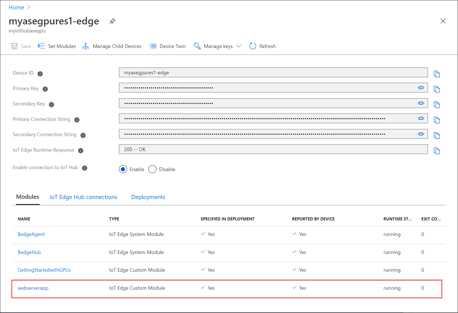Pin the myasegpures1-edge device page

point(112,21)
